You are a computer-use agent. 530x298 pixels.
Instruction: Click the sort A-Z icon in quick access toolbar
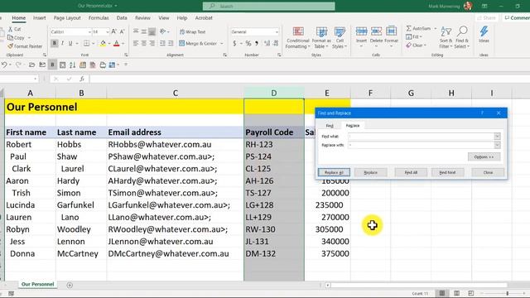tap(72, 65)
